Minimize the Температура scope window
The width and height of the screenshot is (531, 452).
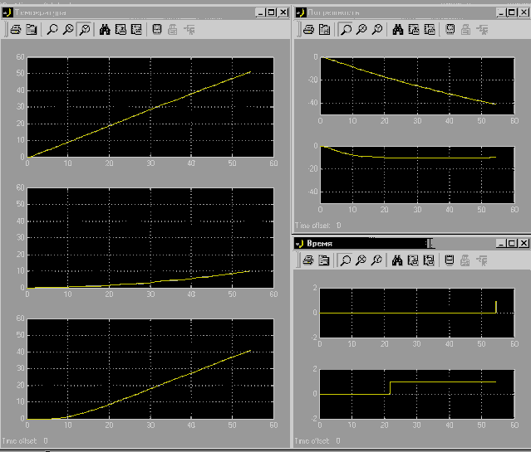259,12
